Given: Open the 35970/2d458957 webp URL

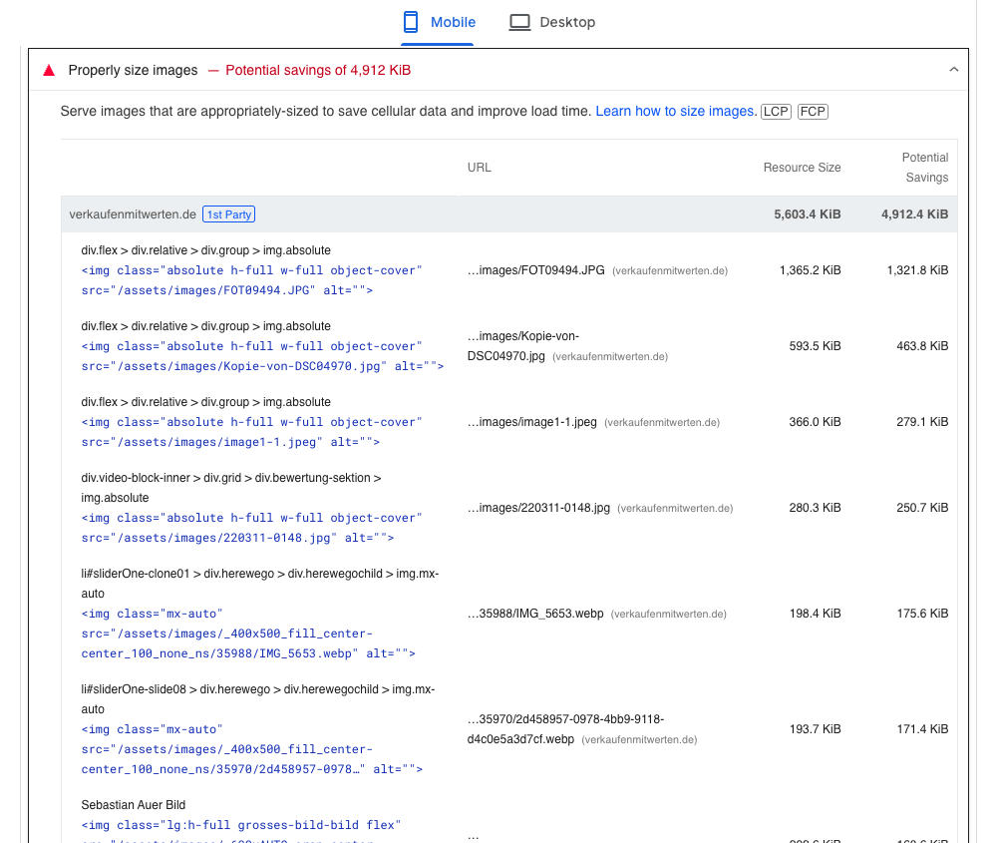Looking at the screenshot, I should tap(565, 729).
